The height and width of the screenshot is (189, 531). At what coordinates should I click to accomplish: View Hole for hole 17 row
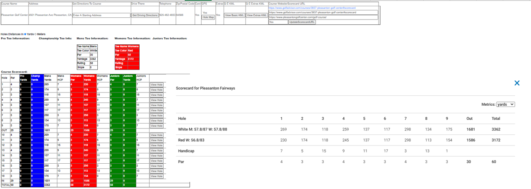157,171
